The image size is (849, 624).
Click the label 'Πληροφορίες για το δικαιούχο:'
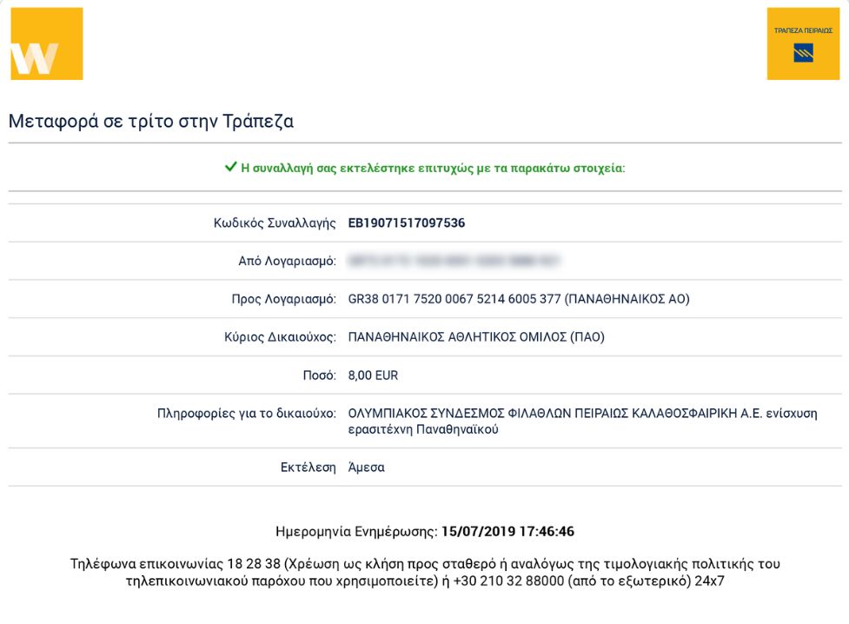pyautogui.click(x=247, y=414)
